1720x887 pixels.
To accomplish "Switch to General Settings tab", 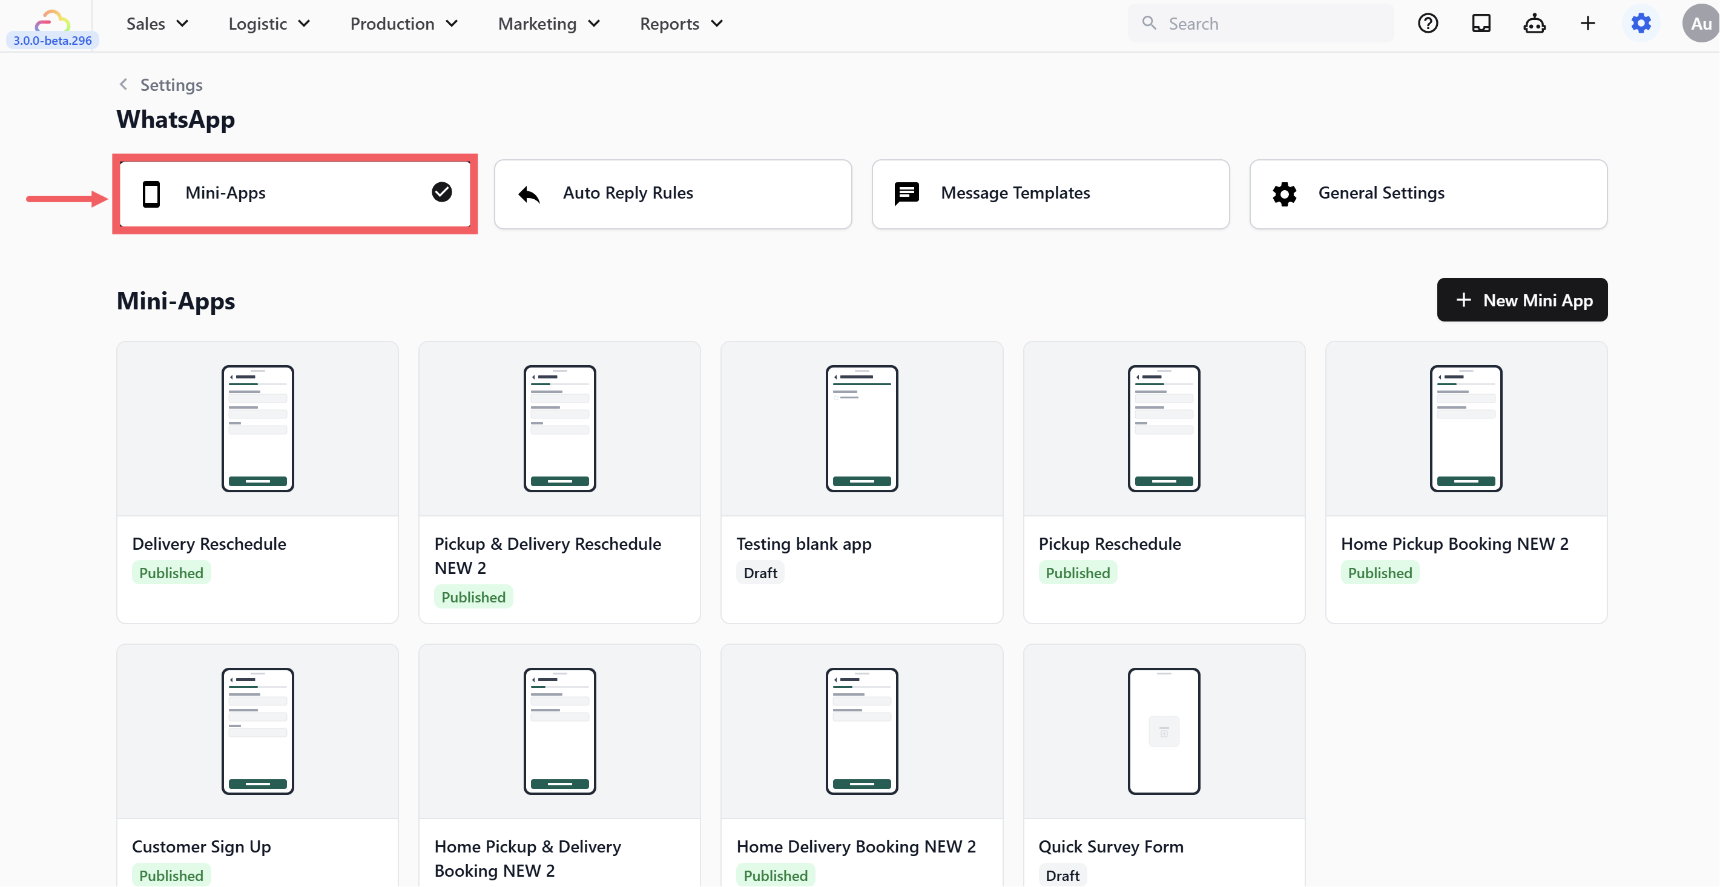I will click(x=1428, y=194).
